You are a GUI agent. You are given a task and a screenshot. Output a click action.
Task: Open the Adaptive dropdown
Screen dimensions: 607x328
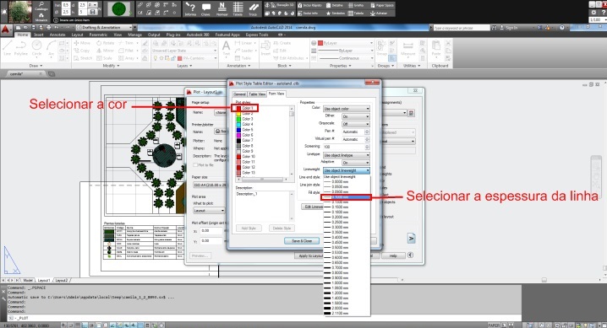[x=355, y=163]
